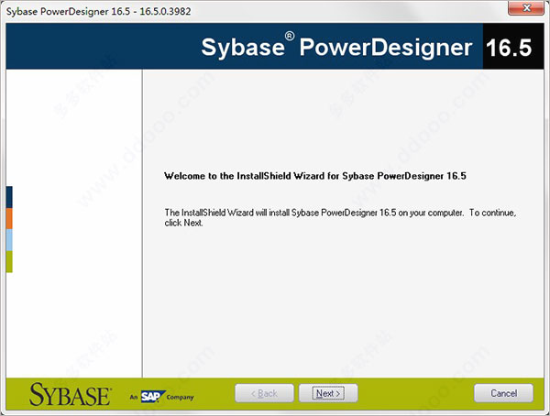Close the installer window with X
The image size is (550, 416).
tap(526, 7)
